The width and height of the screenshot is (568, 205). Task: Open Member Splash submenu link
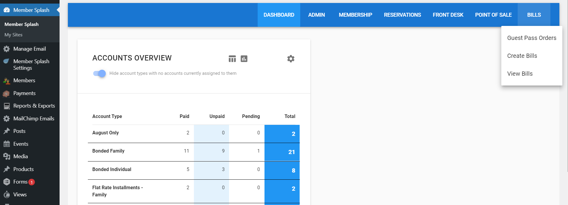tap(21, 24)
